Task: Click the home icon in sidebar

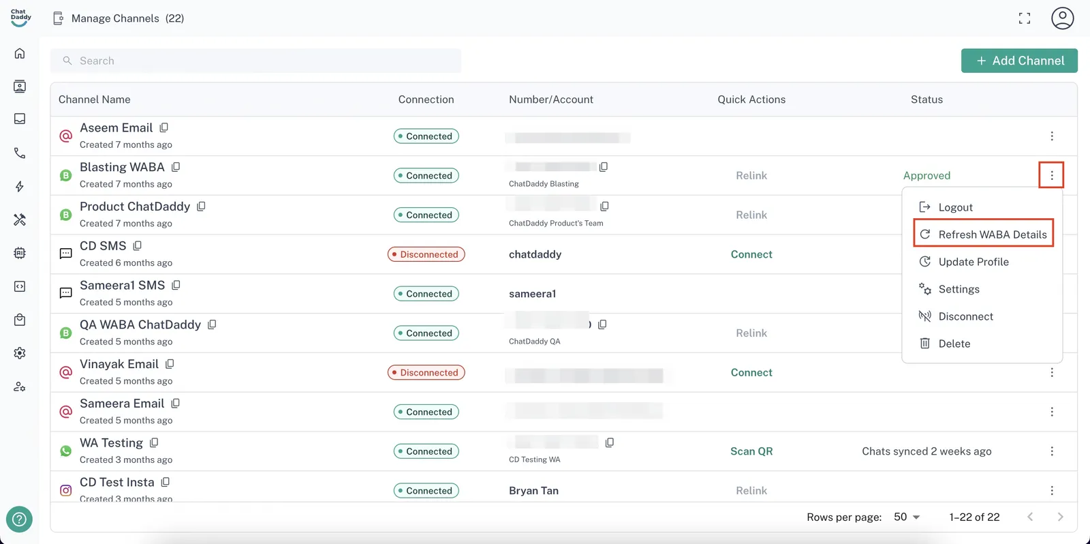Action: [x=20, y=53]
